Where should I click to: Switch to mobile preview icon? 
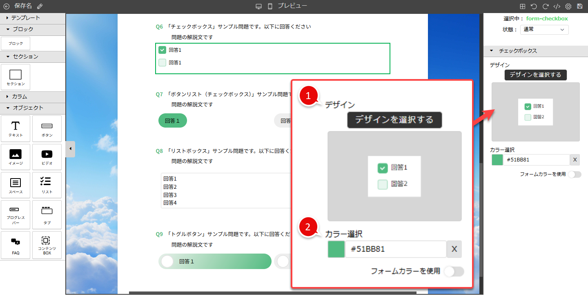[x=270, y=6]
